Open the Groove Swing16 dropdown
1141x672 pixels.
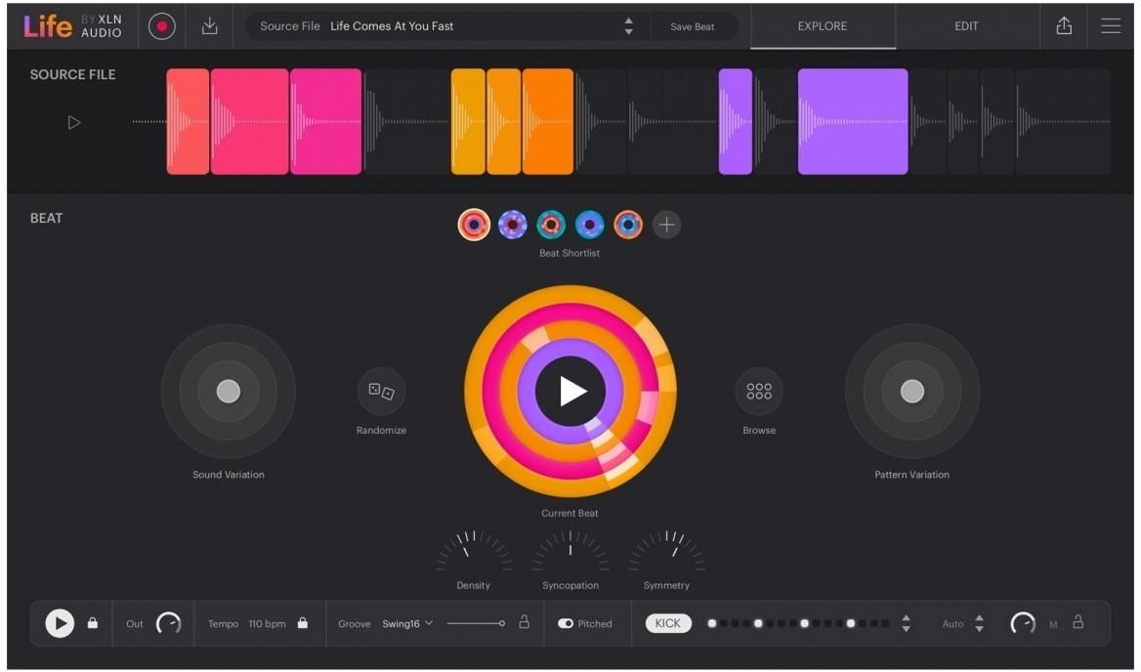[x=407, y=623]
